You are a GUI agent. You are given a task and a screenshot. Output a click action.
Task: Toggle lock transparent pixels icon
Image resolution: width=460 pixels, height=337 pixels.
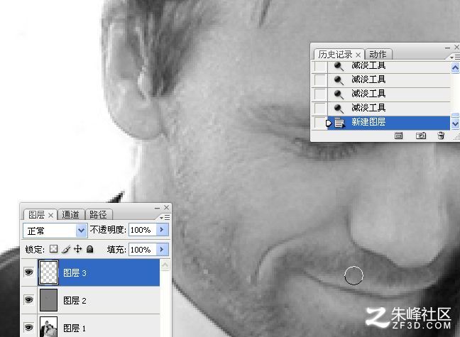click(x=53, y=249)
